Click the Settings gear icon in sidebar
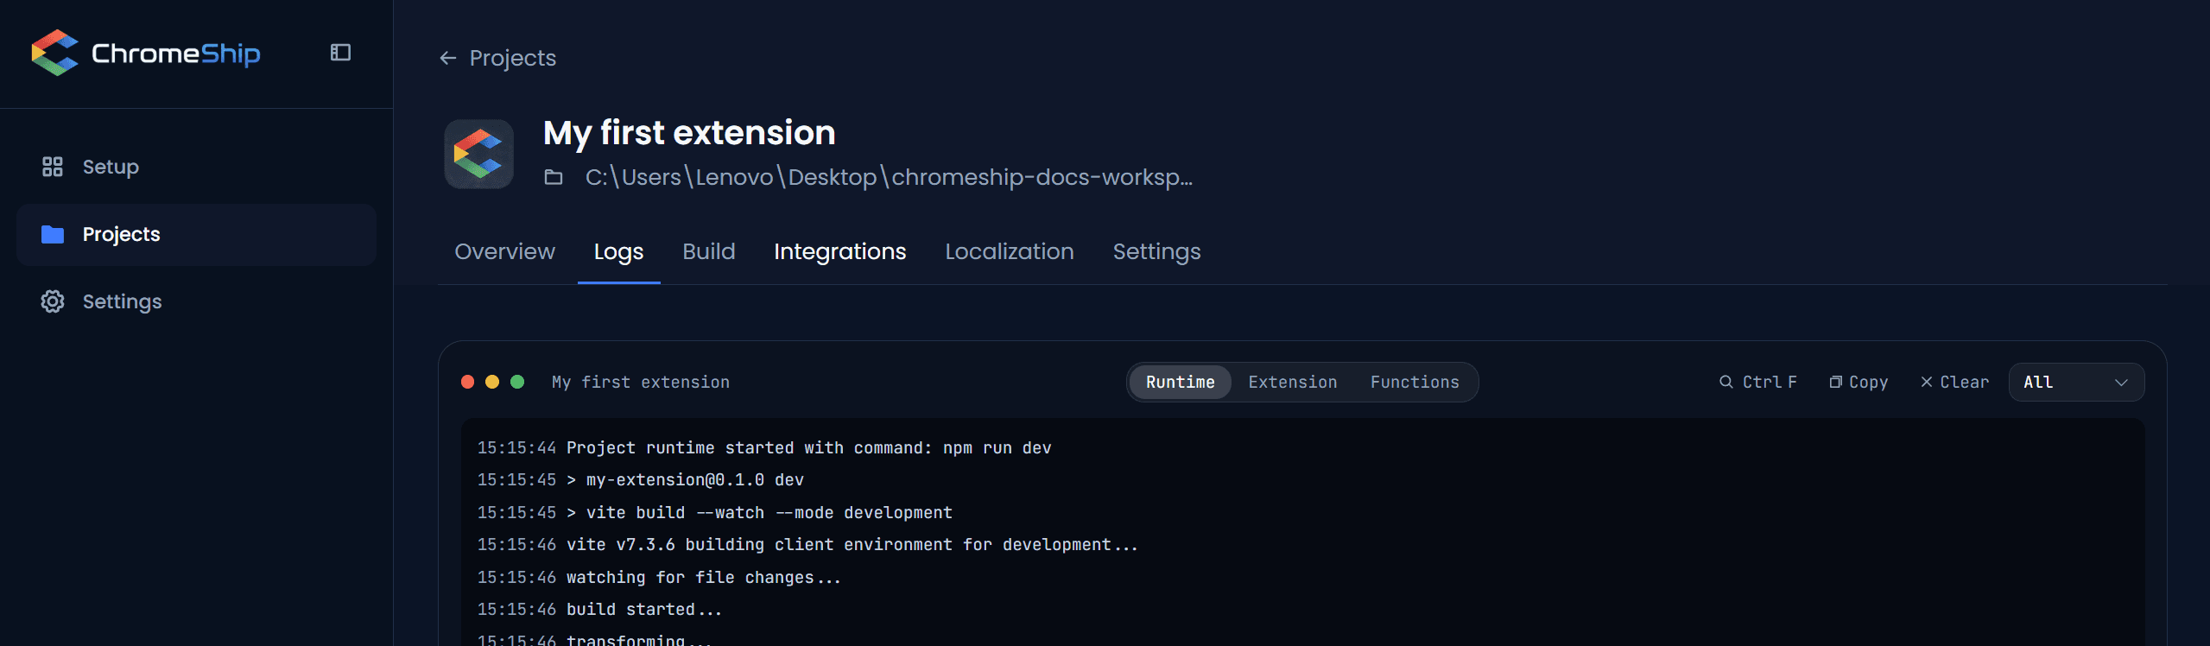Viewport: 2210px width, 646px height. 53,301
